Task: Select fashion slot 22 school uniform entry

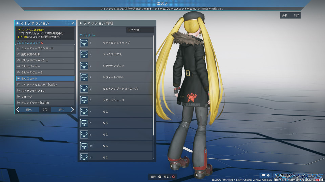Action: (45, 54)
